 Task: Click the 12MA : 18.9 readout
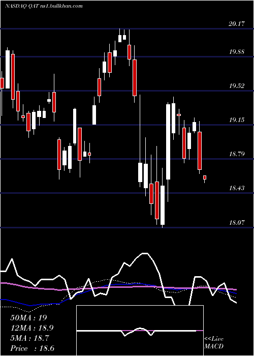coord(32,328)
